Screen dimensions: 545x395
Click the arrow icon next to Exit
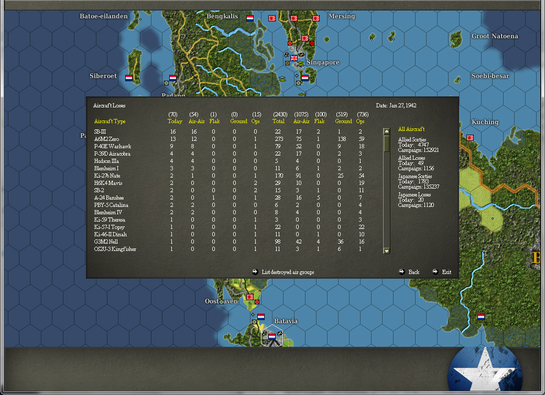pyautogui.click(x=435, y=272)
